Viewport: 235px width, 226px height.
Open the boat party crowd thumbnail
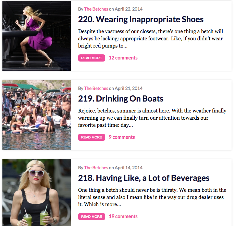tap(37, 115)
